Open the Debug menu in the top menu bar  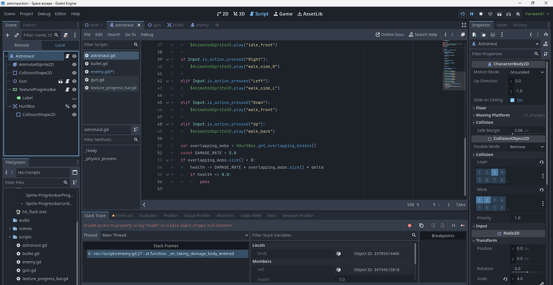[x=44, y=14]
